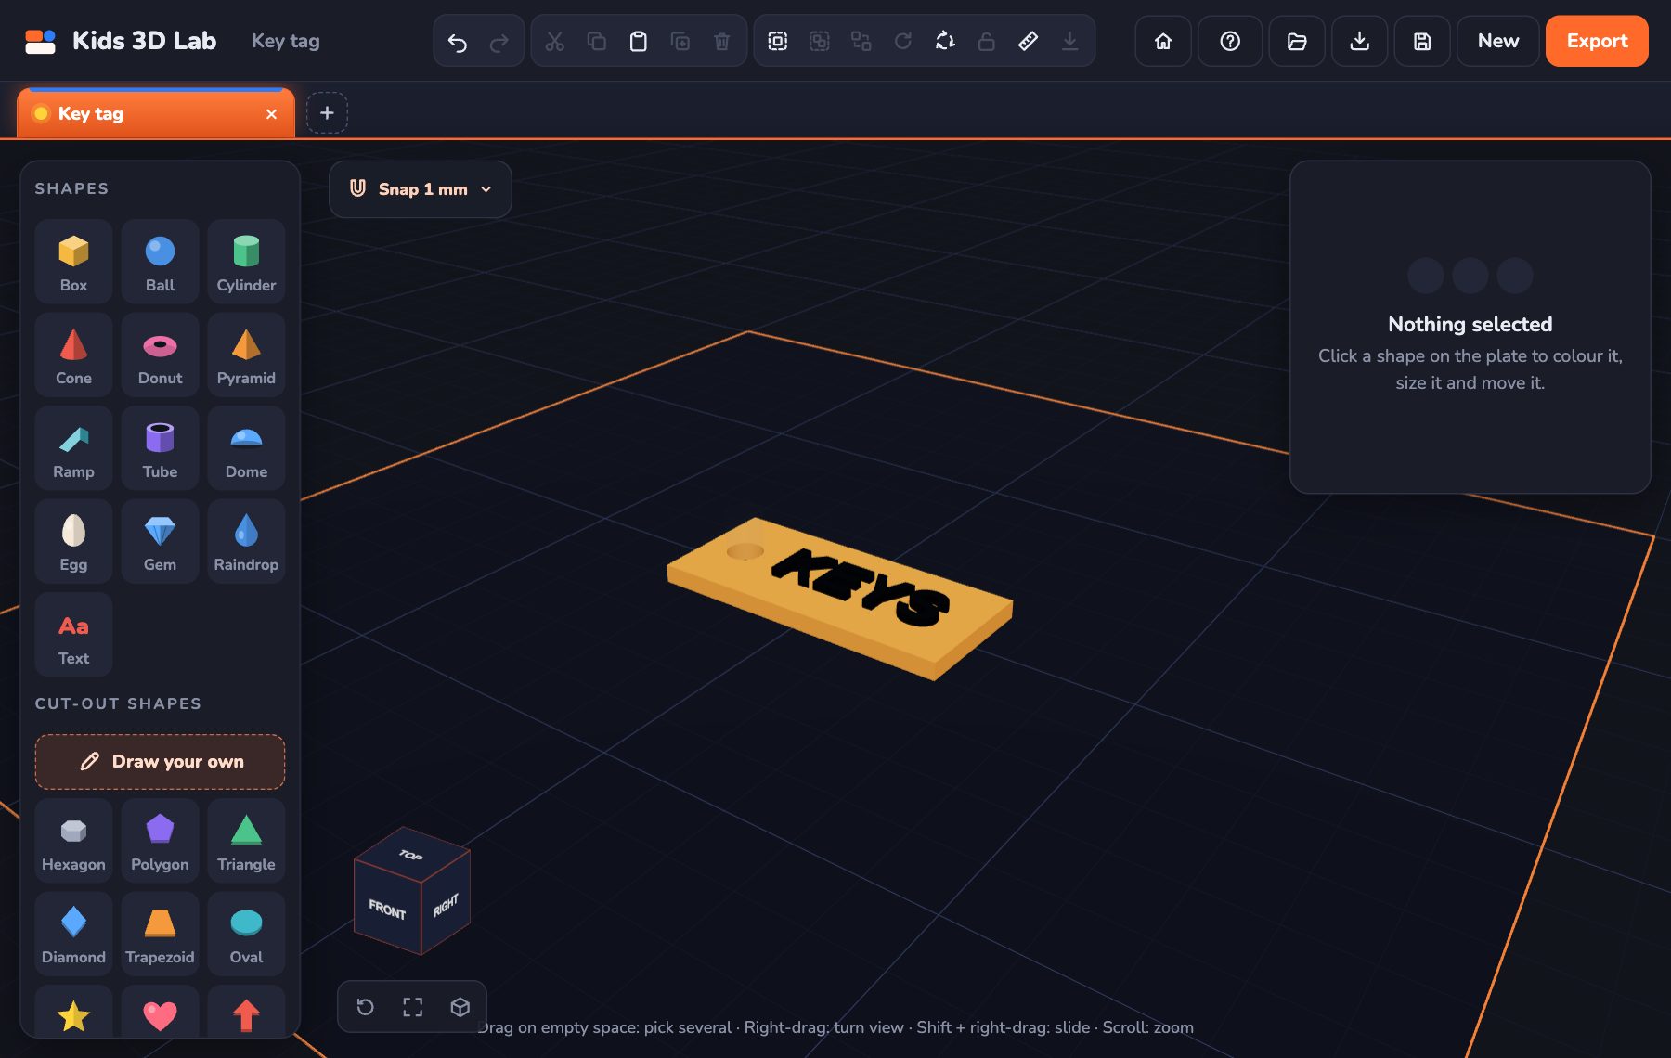Insert a Gem shape

coord(160,541)
